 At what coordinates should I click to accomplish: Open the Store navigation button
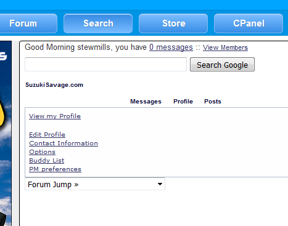(x=173, y=23)
